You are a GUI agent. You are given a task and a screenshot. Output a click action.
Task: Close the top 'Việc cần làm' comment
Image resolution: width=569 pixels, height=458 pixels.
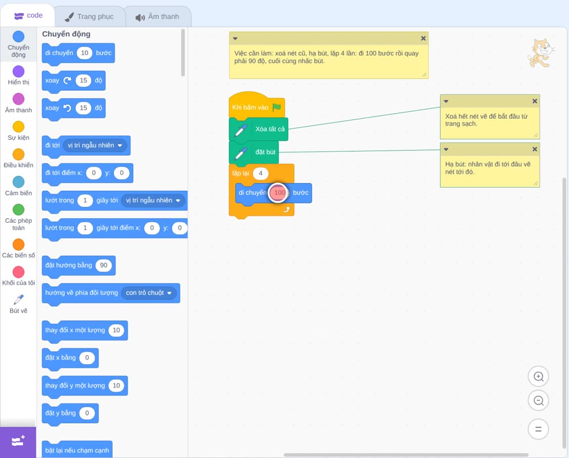[x=423, y=39]
